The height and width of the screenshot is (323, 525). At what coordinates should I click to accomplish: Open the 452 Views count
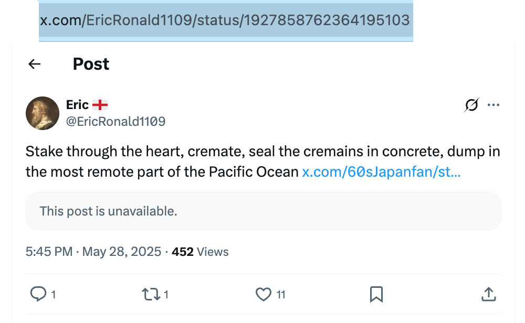[200, 252]
